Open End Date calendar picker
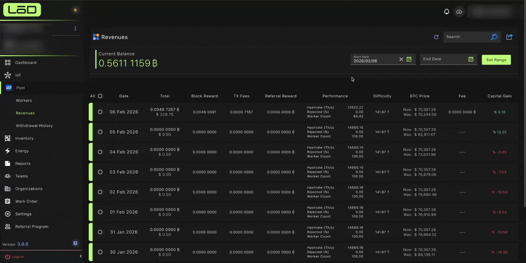The height and width of the screenshot is (263, 526). click(471, 59)
